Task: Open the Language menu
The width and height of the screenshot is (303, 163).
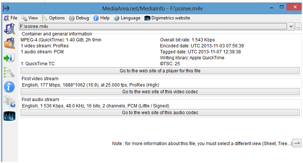Action: [127, 18]
